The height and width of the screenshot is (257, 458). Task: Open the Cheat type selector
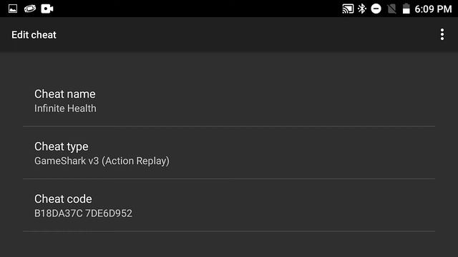229,153
